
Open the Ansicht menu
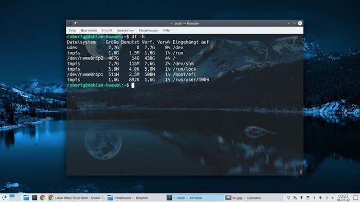[x=106, y=30]
